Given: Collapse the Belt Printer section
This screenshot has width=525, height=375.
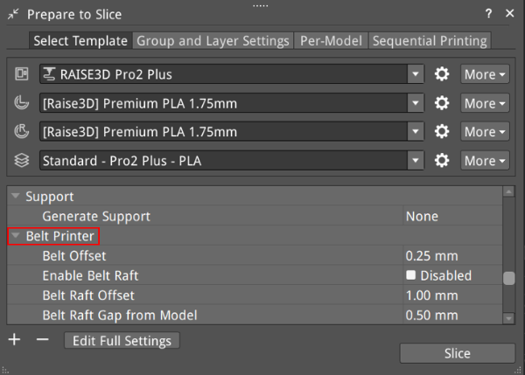Looking at the screenshot, I should tap(15, 236).
